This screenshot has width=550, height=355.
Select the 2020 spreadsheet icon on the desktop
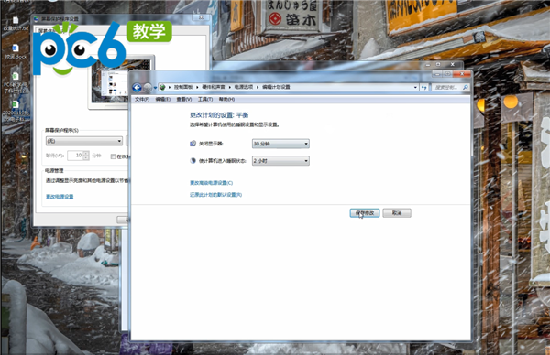(x=16, y=111)
